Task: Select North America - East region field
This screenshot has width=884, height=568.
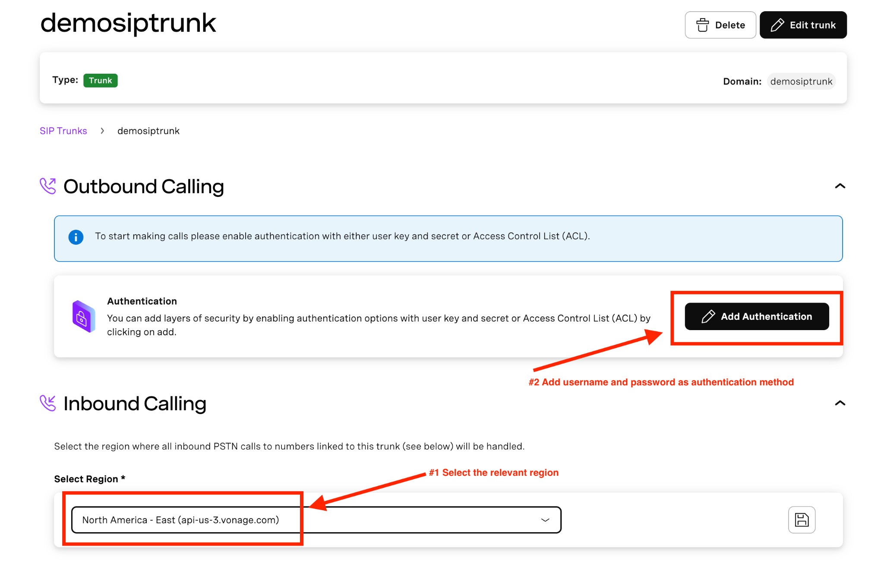Action: pos(181,520)
